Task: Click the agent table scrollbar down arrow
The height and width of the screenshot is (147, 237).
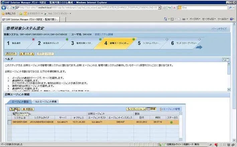Action: (x=181, y=139)
